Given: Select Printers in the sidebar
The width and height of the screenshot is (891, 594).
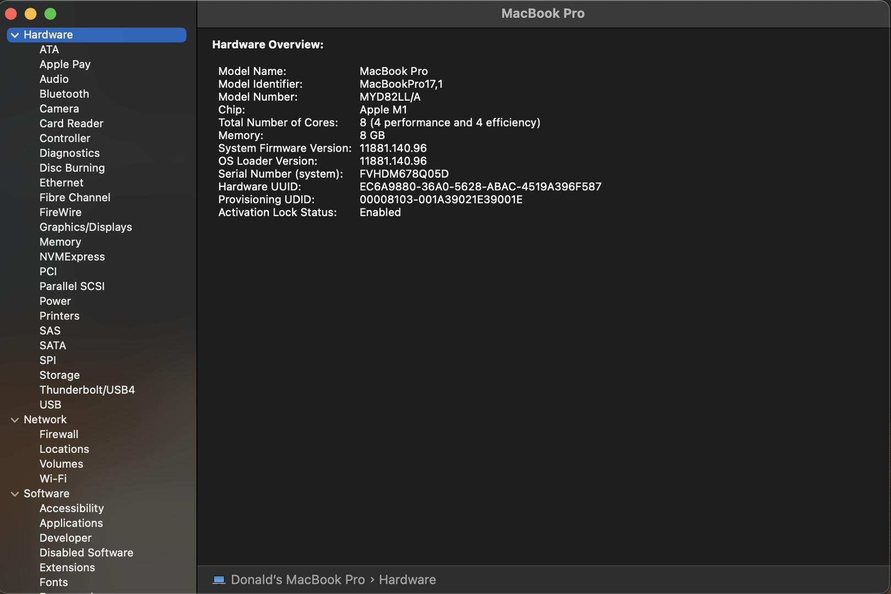Looking at the screenshot, I should (59, 316).
